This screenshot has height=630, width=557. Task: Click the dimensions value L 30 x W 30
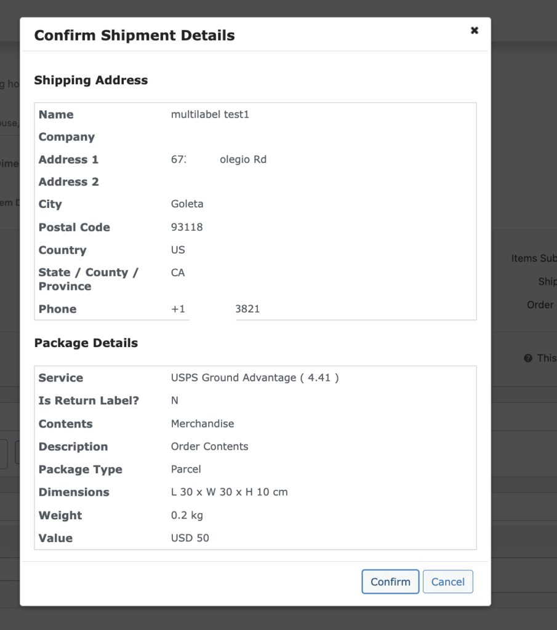[x=229, y=492]
